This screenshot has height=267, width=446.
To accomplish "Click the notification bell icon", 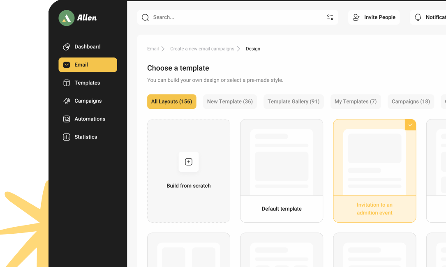I will click(418, 18).
